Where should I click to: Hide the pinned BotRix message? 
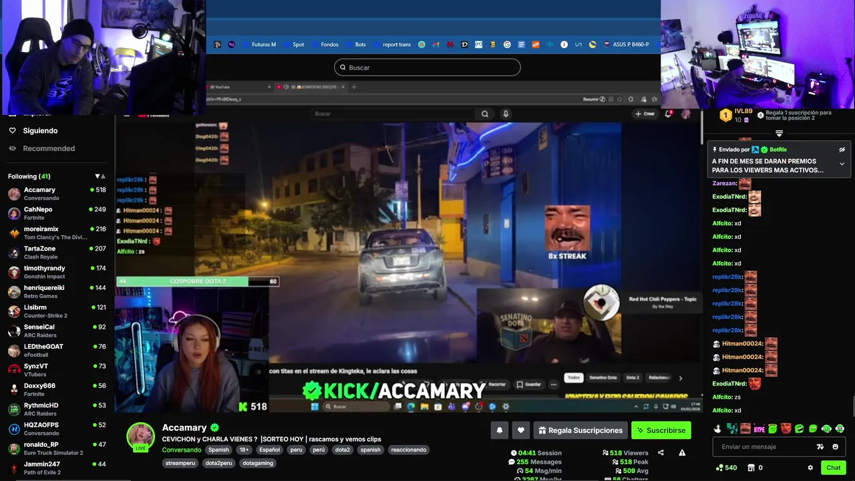click(x=842, y=150)
